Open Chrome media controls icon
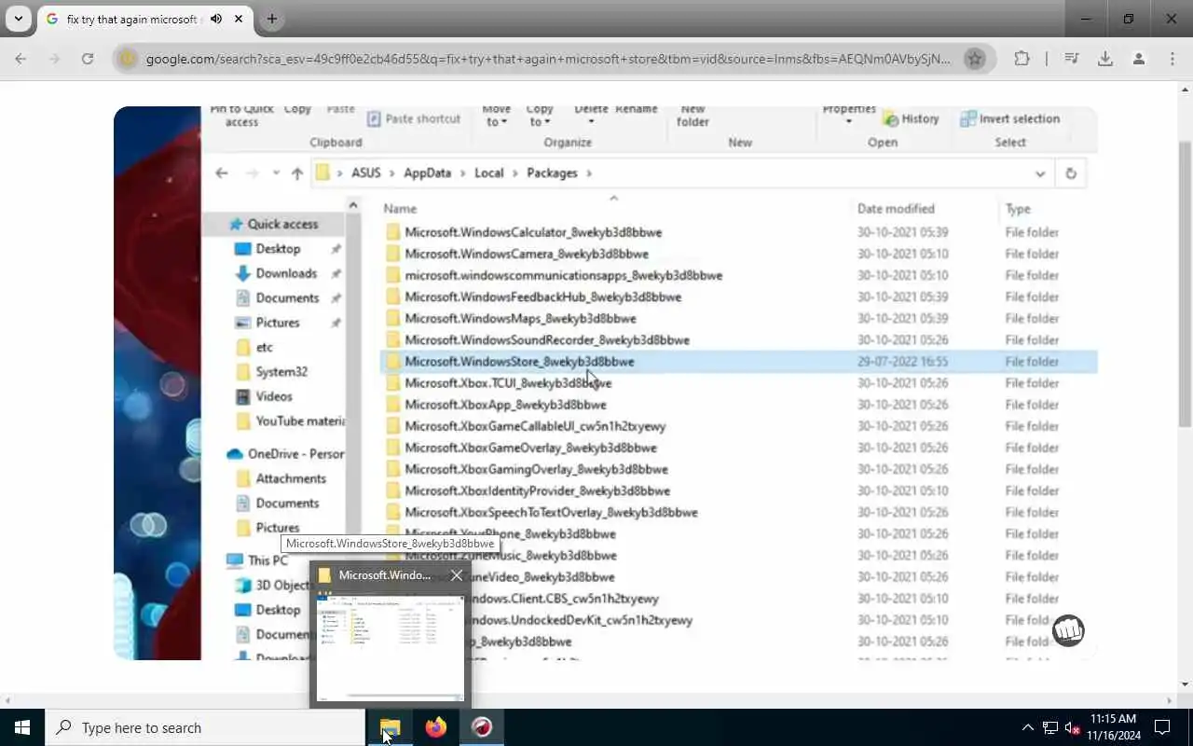 [1071, 59]
